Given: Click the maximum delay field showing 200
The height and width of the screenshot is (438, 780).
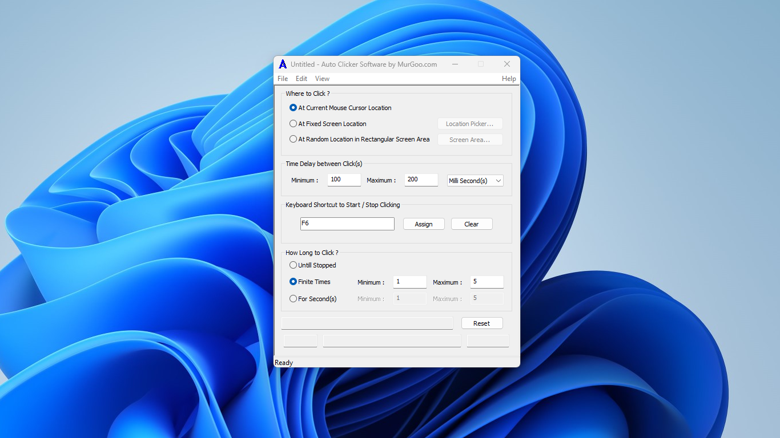Looking at the screenshot, I should 421,180.
